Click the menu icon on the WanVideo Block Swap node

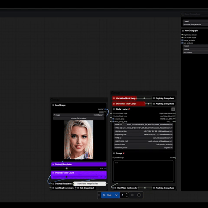pyautogui.click(x=114, y=98)
